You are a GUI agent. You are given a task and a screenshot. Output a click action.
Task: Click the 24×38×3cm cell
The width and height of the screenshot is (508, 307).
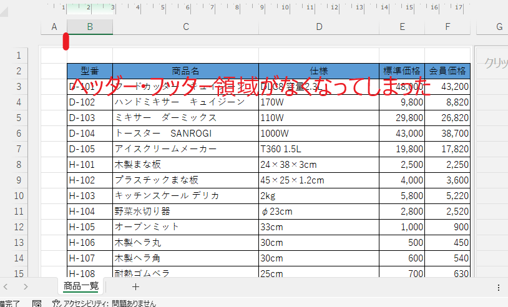[319, 165]
